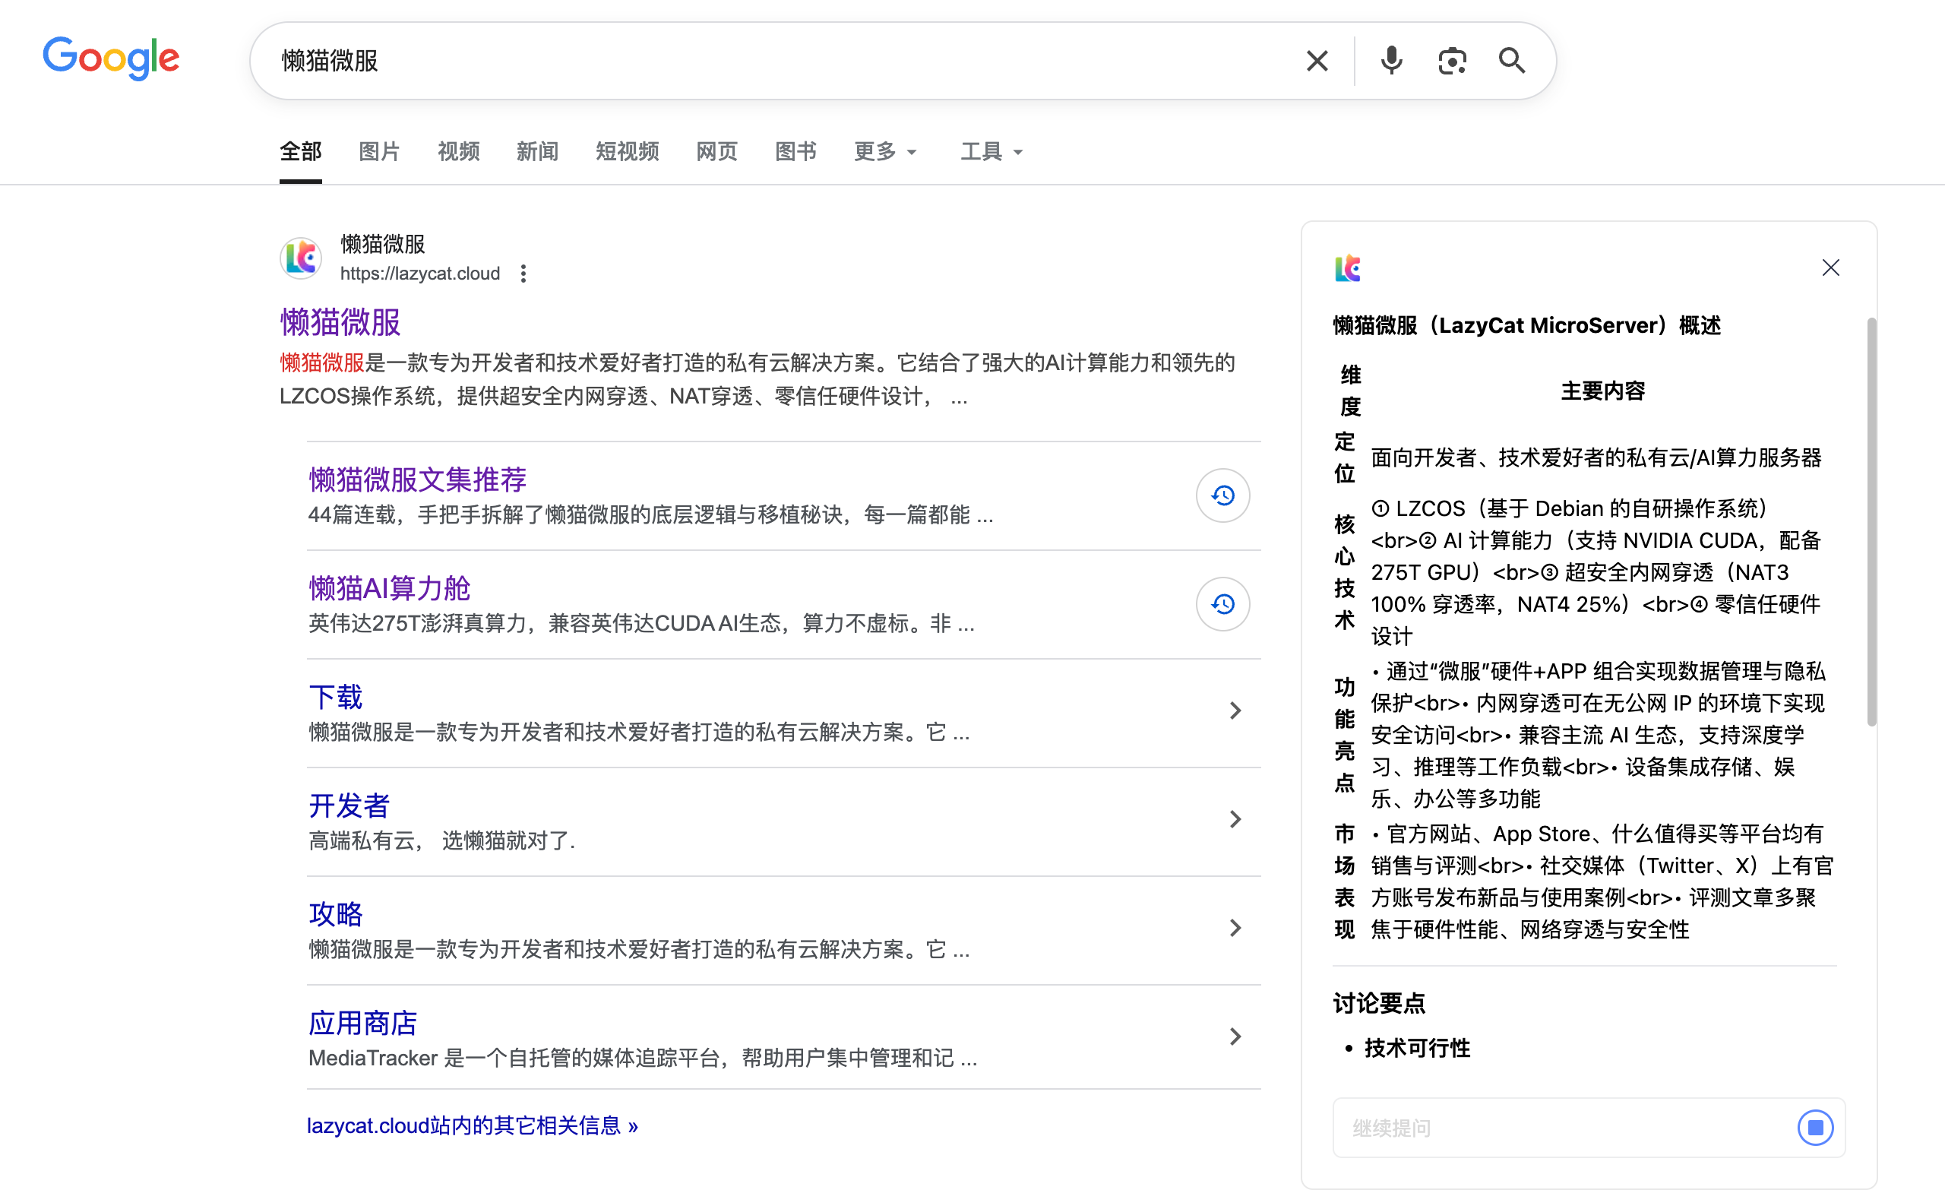Start voice search with microphone icon
Image resolution: width=1945 pixels, height=1190 pixels.
(1391, 61)
